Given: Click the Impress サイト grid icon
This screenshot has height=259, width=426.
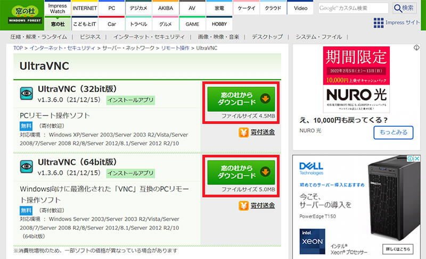Looking at the screenshot, I should click(379, 23).
